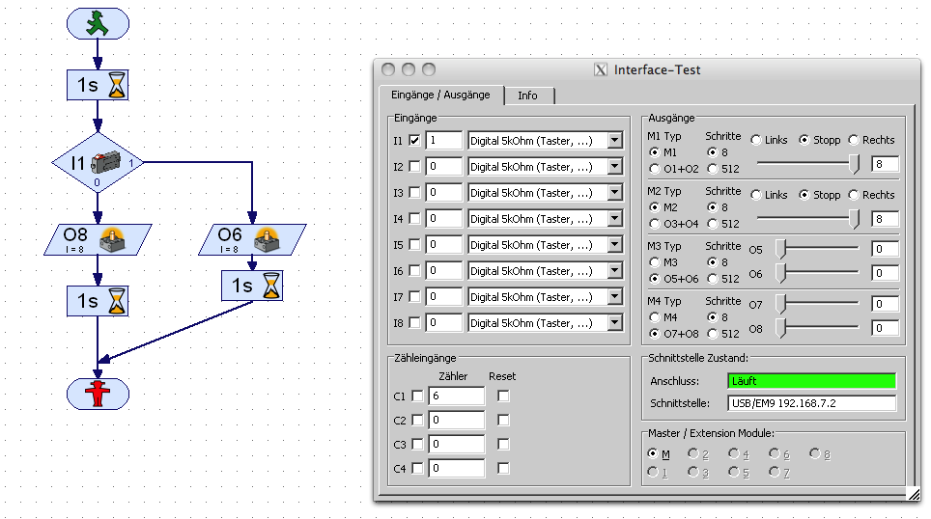
Task: Select the top 1s hourglass delay block
Action: pos(98,85)
